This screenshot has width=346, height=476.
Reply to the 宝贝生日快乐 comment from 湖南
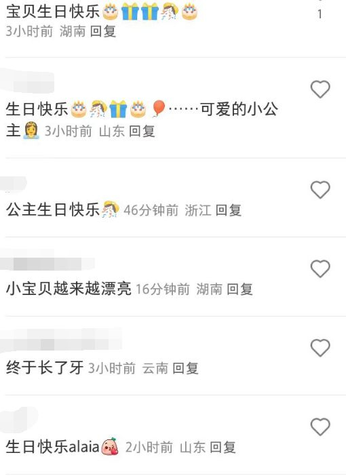click(x=103, y=31)
